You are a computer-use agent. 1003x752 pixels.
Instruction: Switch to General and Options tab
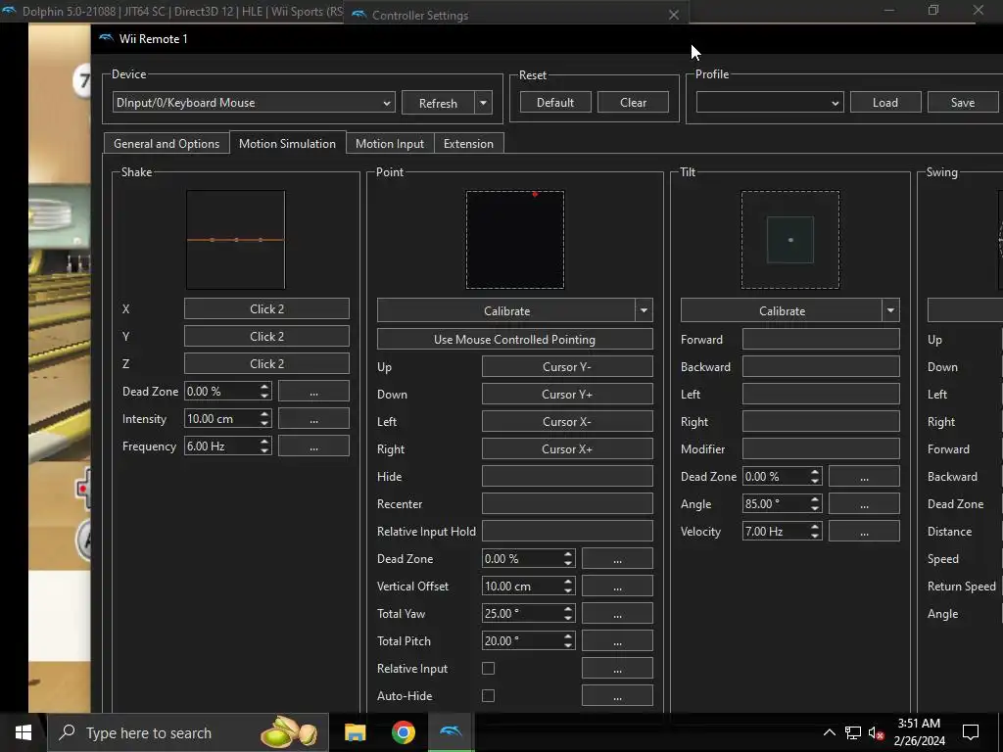pos(167,143)
